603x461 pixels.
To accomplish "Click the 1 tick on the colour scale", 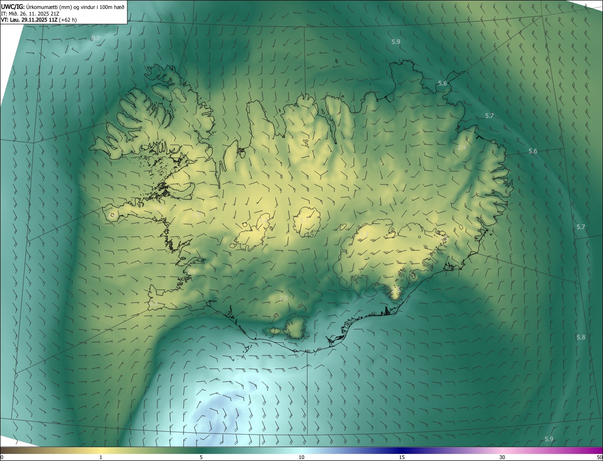I will coord(101,458).
